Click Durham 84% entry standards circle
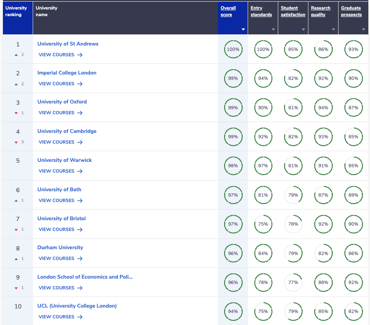370x325 pixels. 263,253
